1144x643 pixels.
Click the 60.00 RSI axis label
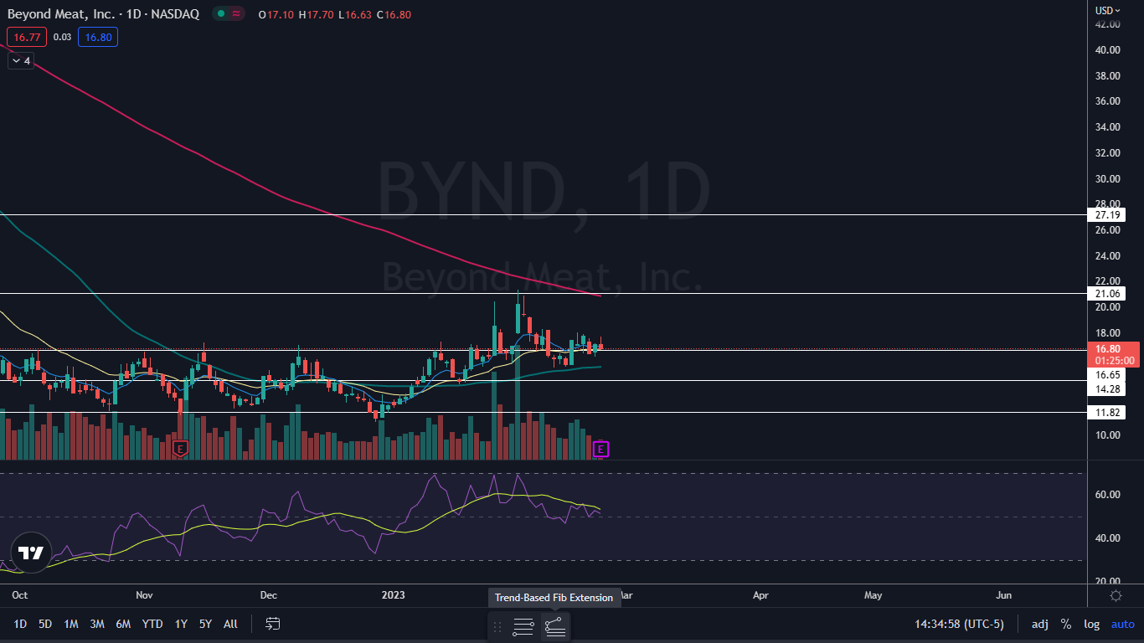pos(1107,495)
